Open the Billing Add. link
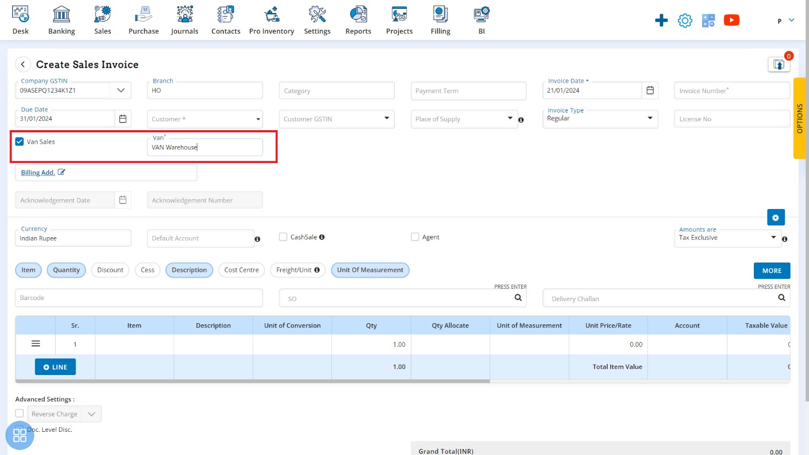 [x=37, y=173]
